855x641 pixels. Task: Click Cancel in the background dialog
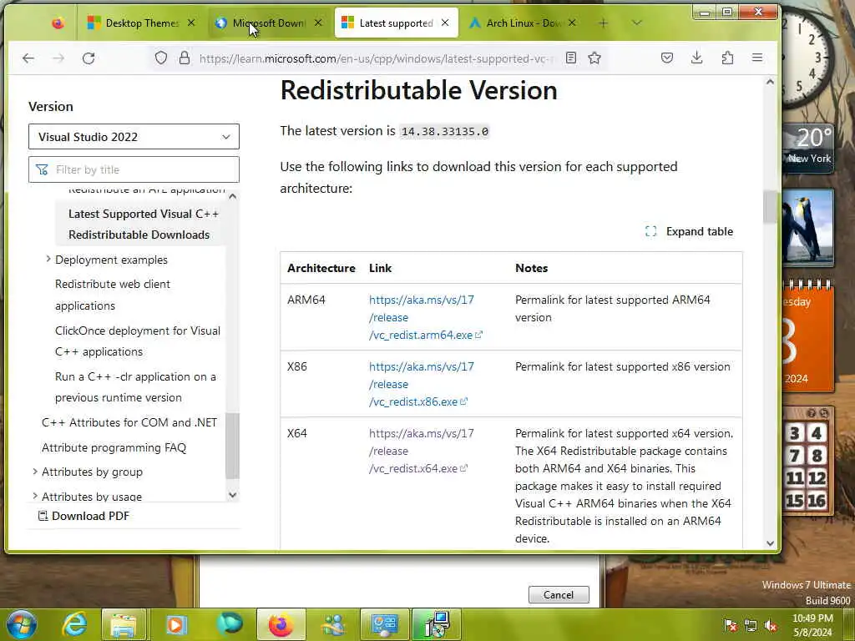coord(559,594)
